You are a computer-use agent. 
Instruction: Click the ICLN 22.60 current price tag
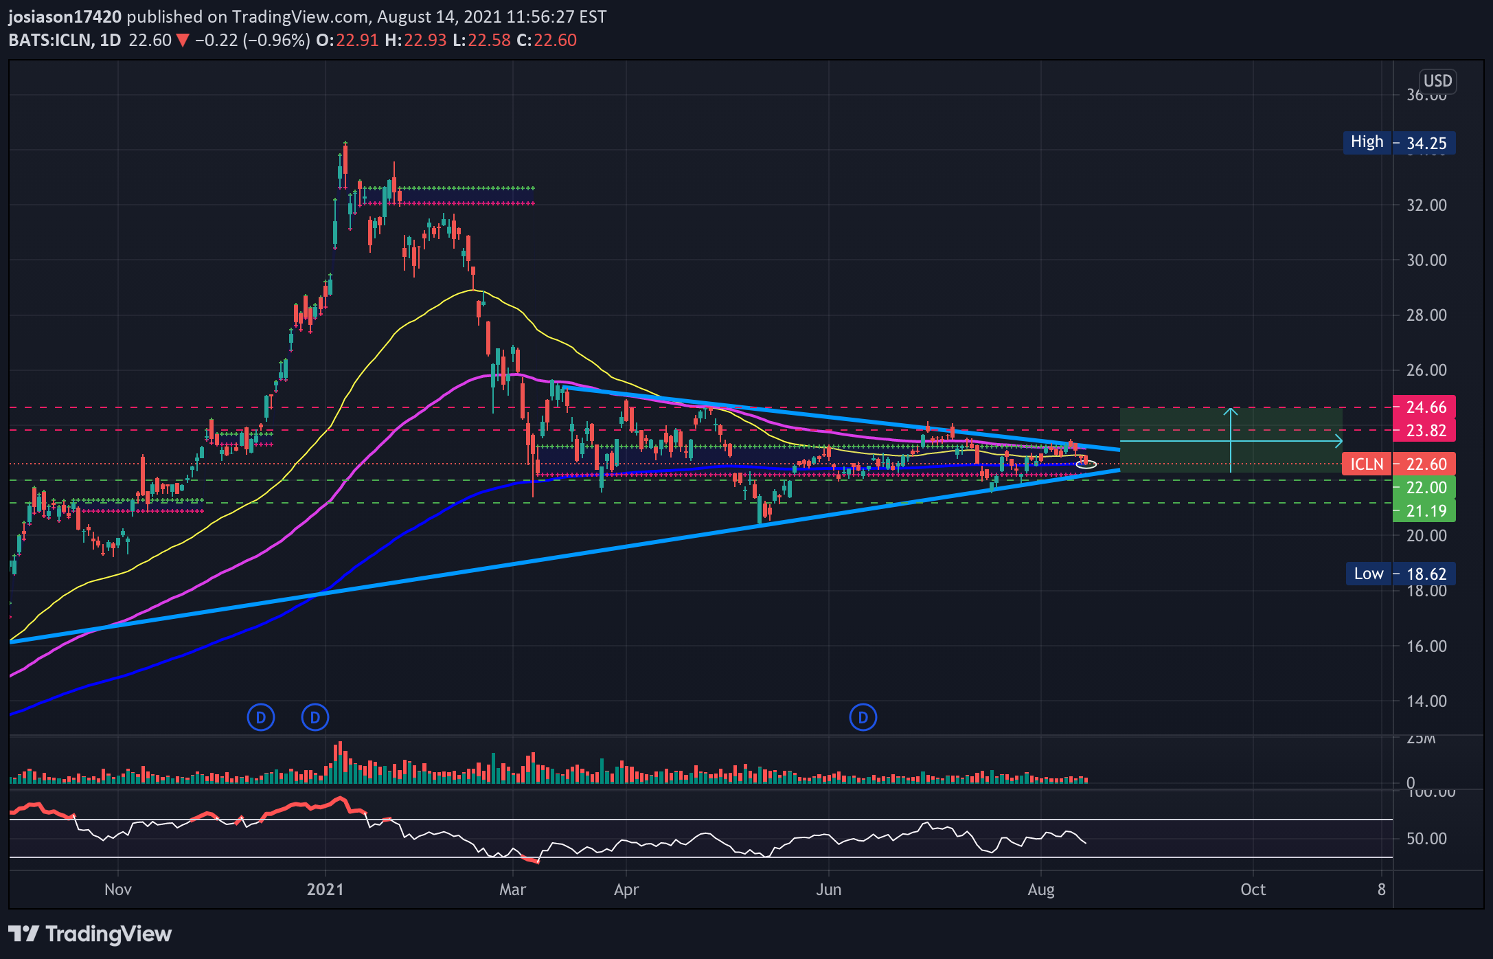(1399, 464)
